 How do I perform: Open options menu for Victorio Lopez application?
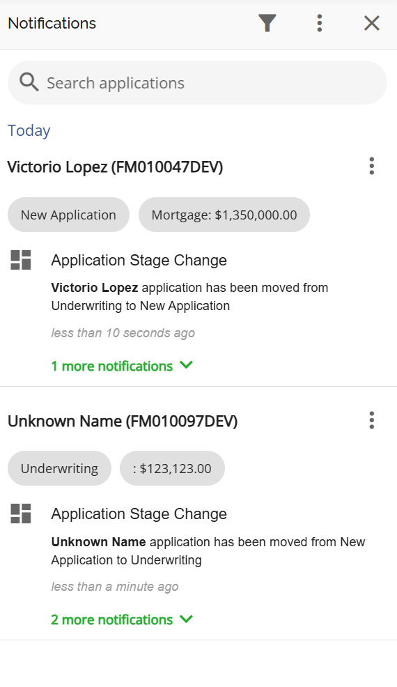[372, 166]
